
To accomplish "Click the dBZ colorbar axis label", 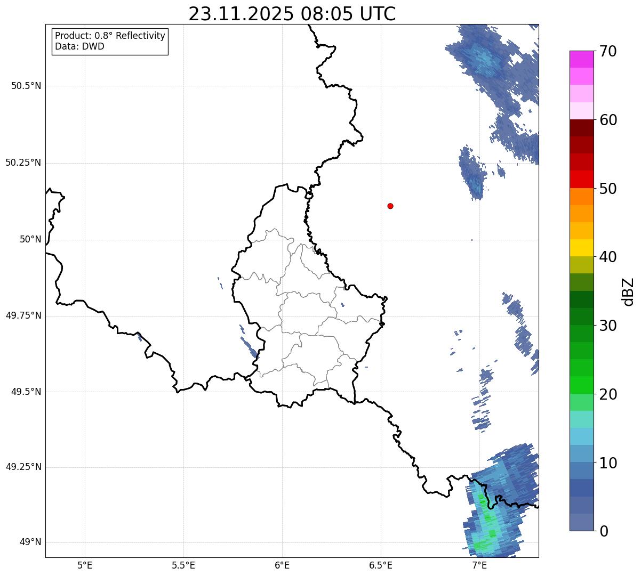I will click(628, 291).
